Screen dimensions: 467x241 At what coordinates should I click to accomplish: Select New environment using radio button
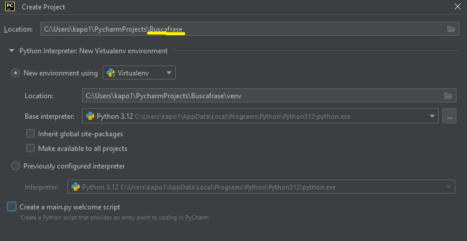tap(15, 73)
